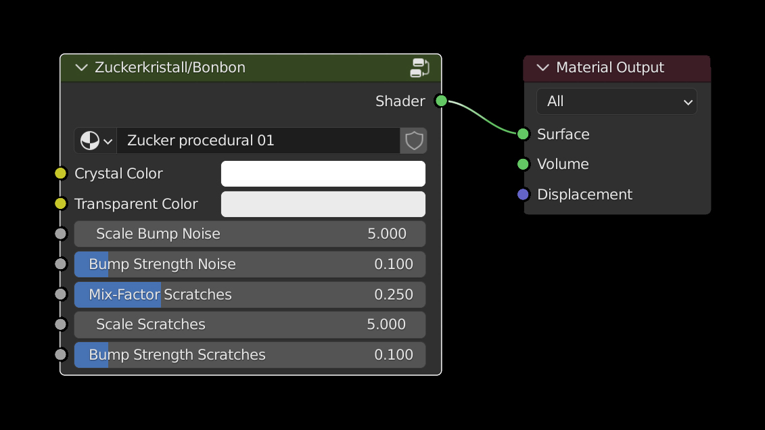This screenshot has width=765, height=430.
Task: Click the Zucker procedural 01 name field
Action: point(258,141)
